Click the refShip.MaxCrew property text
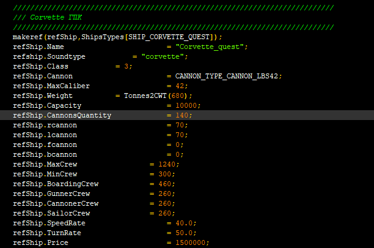This screenshot has height=248, width=374. coord(45,164)
